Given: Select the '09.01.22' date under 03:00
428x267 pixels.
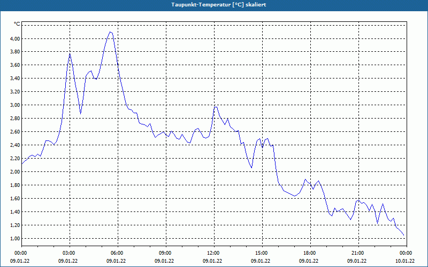Looking at the screenshot, I should click(68, 261).
